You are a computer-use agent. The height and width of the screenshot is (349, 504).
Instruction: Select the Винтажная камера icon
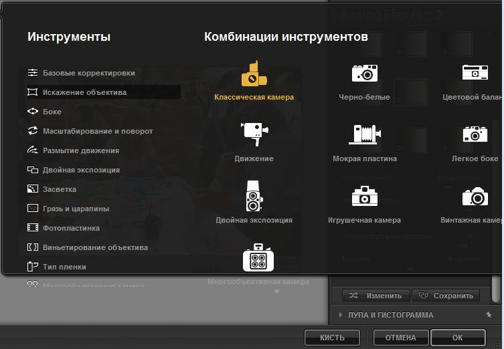pyautogui.click(x=475, y=197)
